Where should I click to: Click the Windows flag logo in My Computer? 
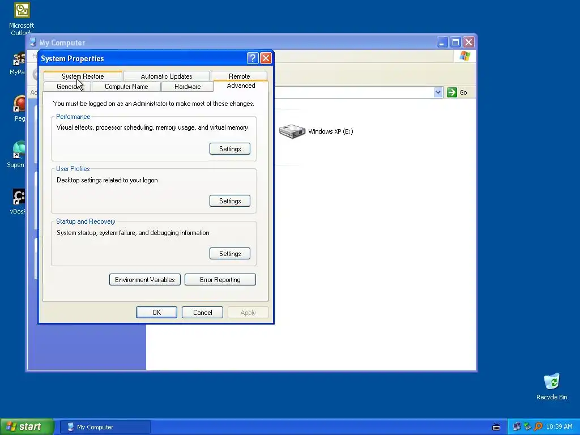click(x=464, y=56)
